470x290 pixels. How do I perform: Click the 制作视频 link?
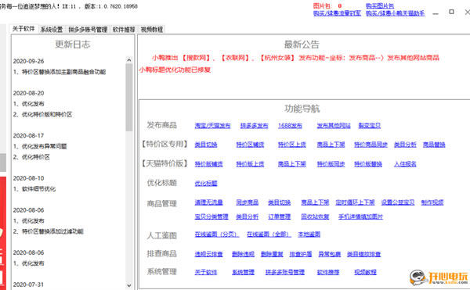(x=432, y=202)
